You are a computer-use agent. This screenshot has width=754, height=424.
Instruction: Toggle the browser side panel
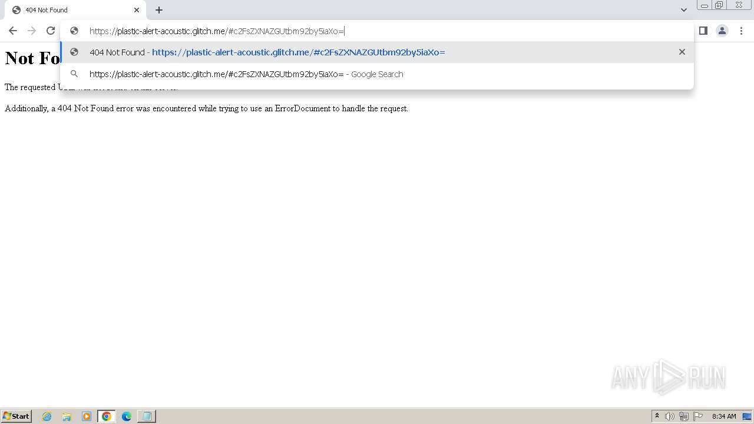[703, 31]
